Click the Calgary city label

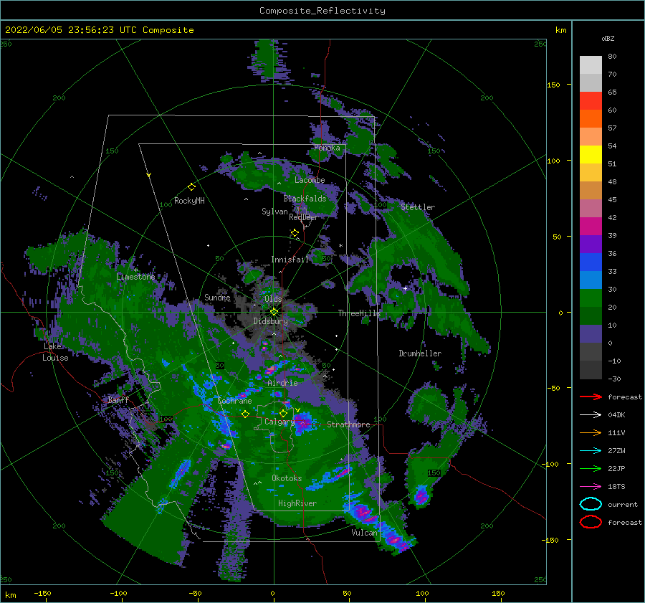(279, 422)
